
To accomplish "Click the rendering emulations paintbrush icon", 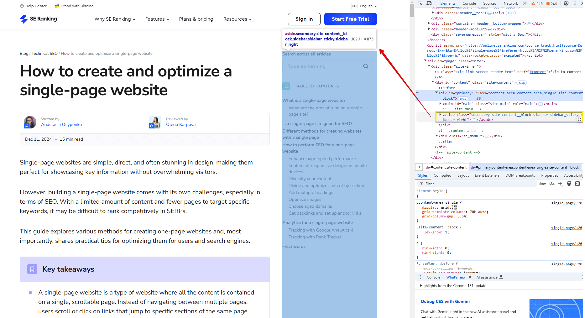I will (x=569, y=184).
